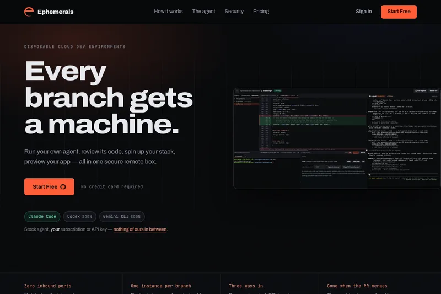Select the Claude Code agent pill
The width and height of the screenshot is (441, 294).
click(42, 216)
